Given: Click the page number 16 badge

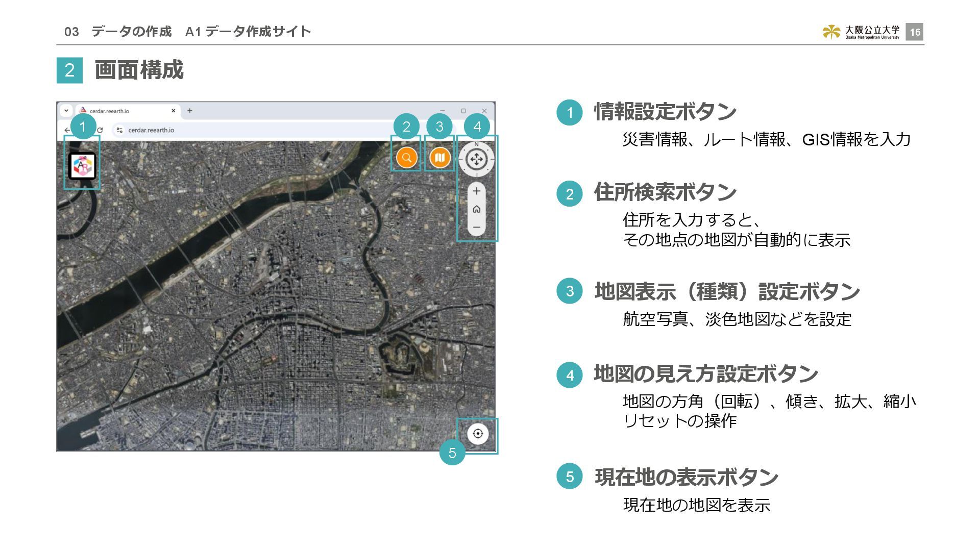Looking at the screenshot, I should tap(915, 32).
